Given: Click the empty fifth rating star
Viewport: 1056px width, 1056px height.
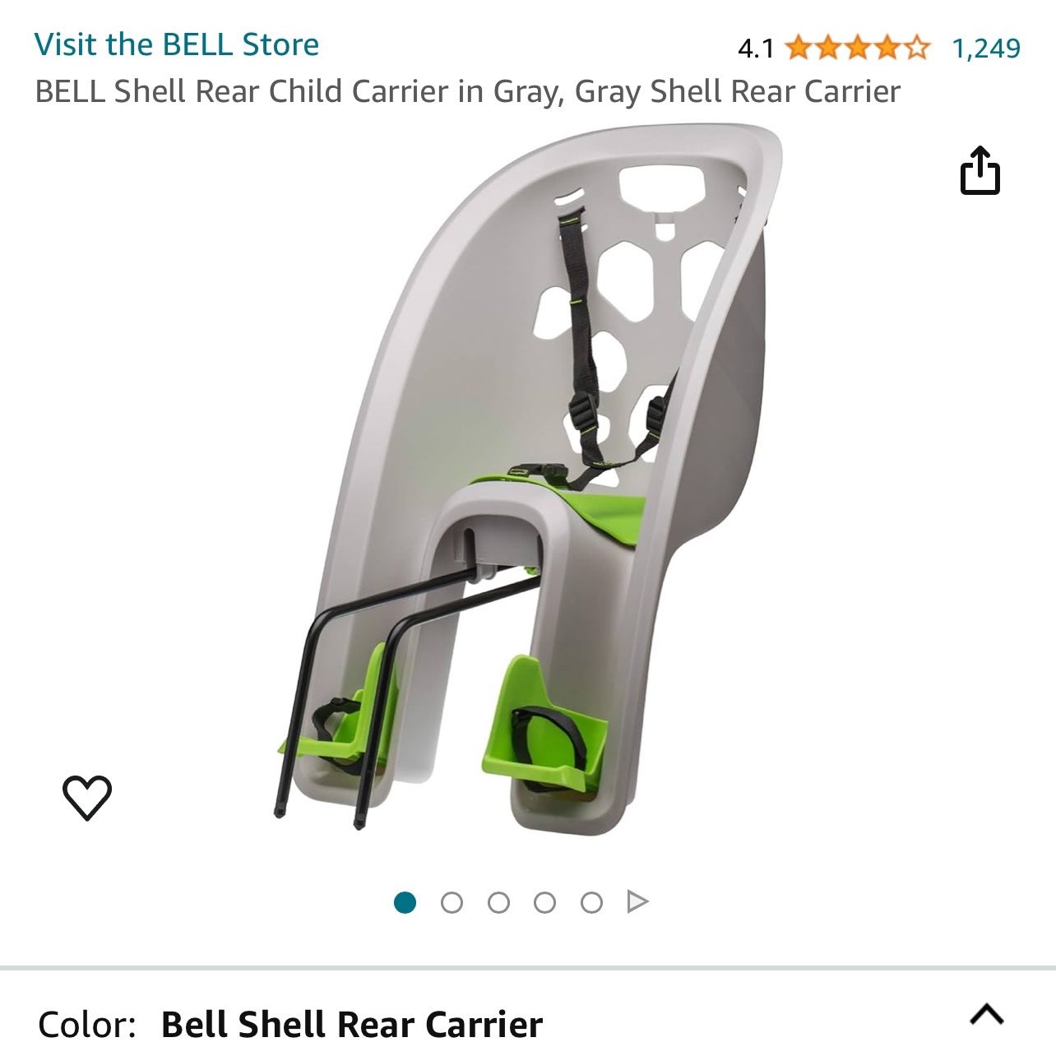Looking at the screenshot, I should click(x=916, y=48).
